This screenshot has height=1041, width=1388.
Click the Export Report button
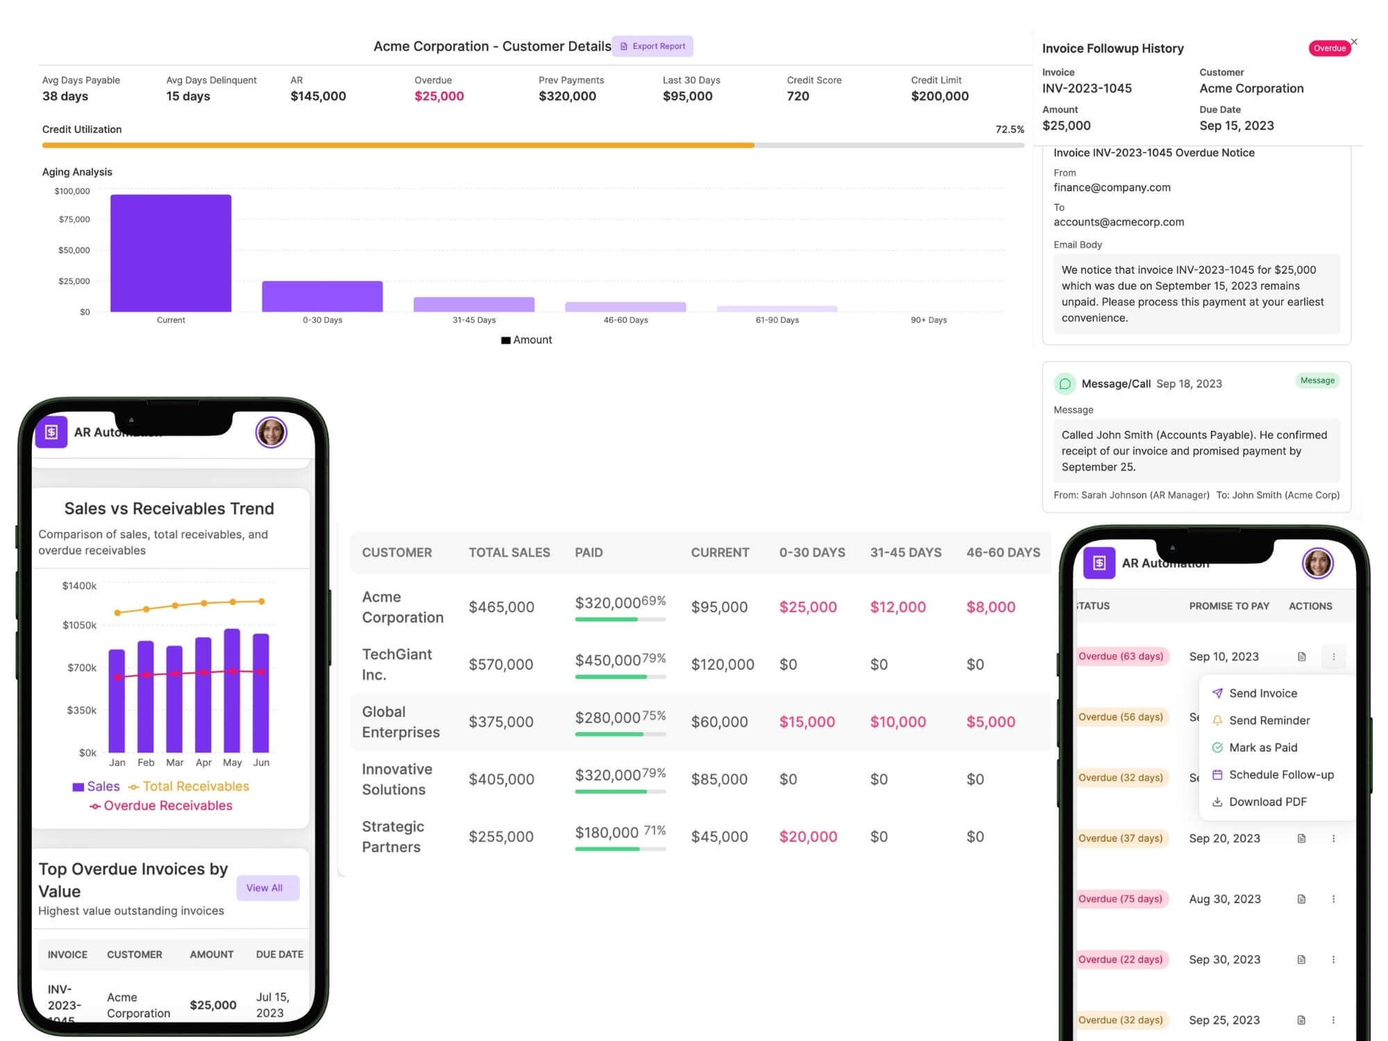[652, 46]
